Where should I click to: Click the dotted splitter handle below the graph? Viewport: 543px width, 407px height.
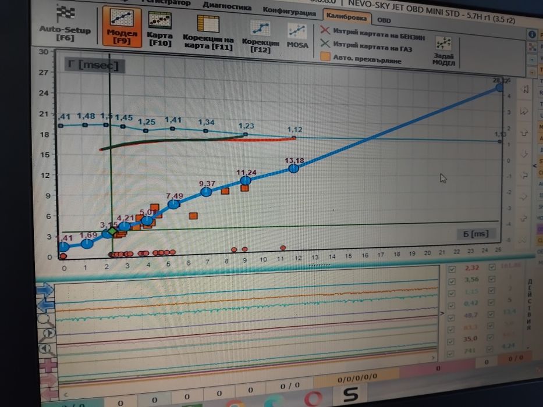coord(320,266)
